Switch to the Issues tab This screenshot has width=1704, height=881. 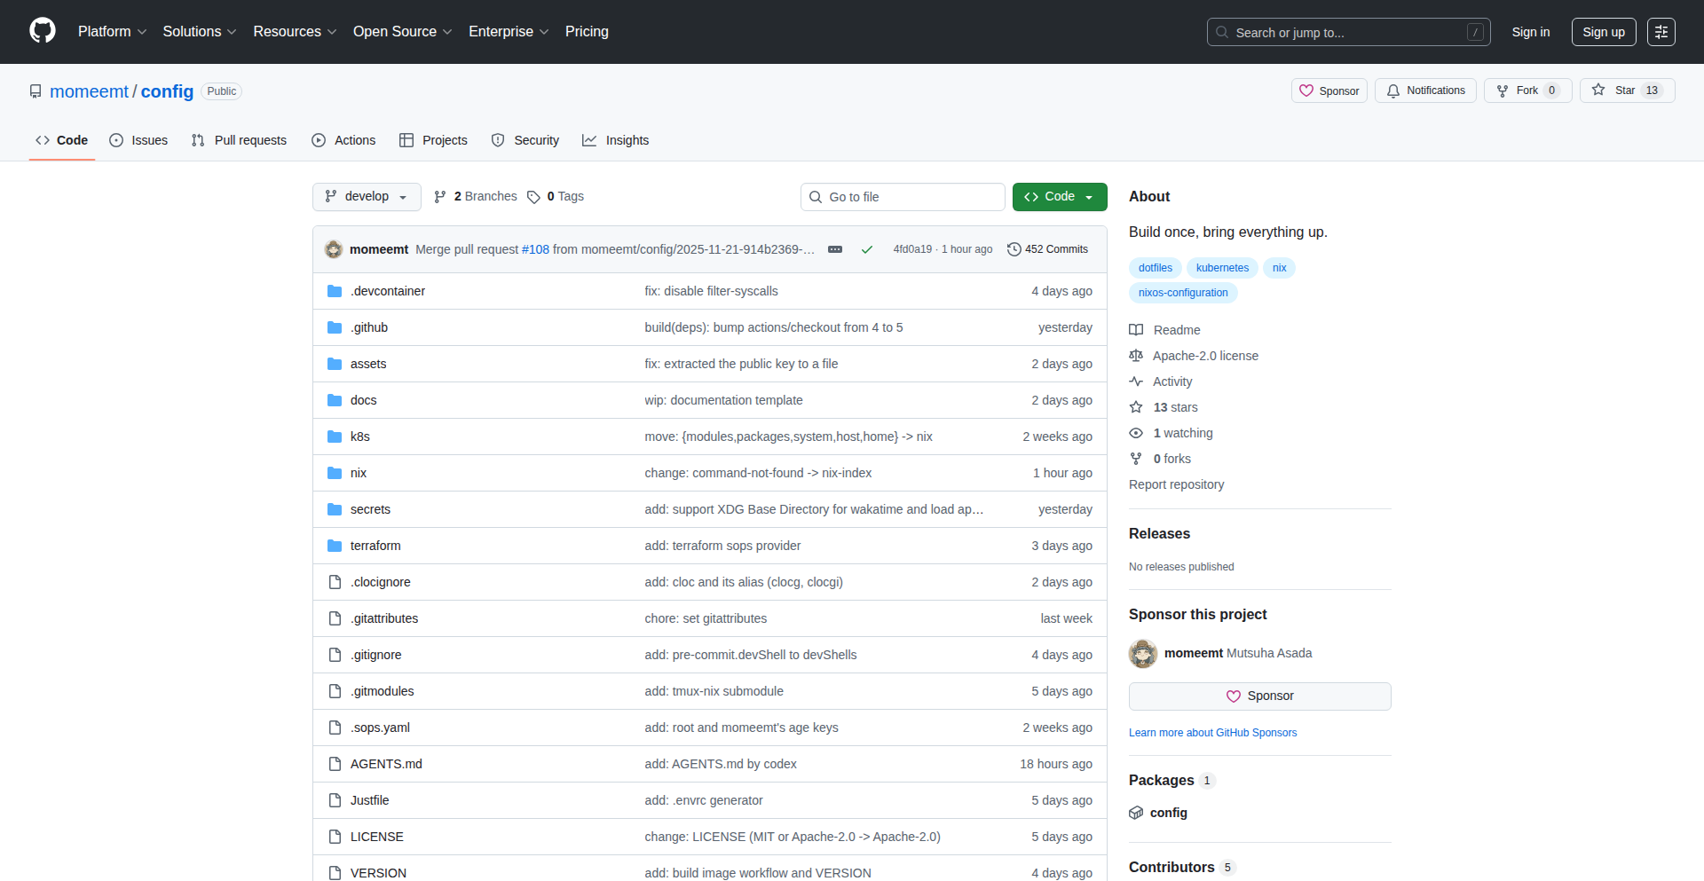[138, 140]
